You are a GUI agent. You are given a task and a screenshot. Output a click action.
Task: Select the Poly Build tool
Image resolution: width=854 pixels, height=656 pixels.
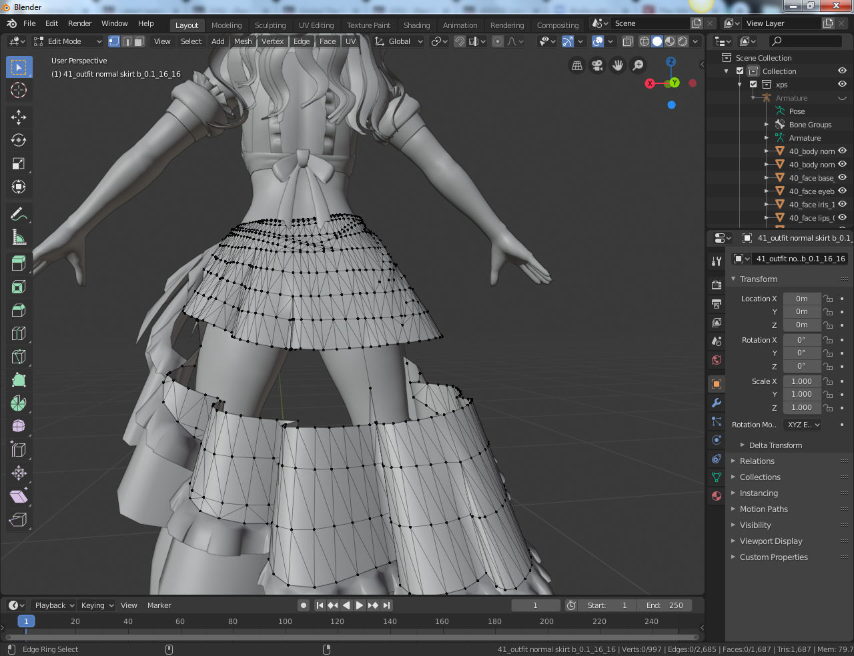point(19,381)
